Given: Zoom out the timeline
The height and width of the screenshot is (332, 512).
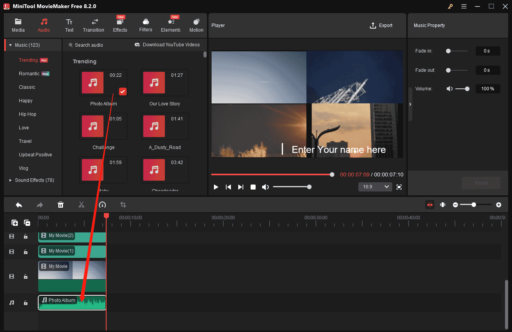Looking at the screenshot, I should 455,205.
